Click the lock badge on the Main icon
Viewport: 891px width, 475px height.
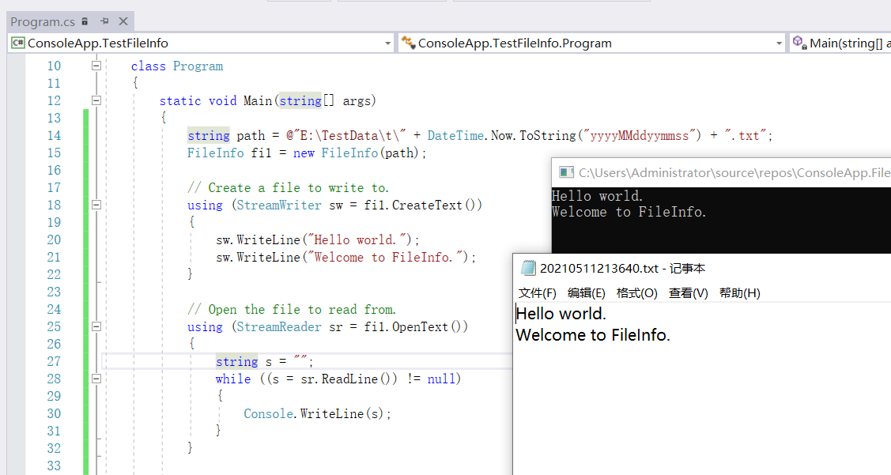pos(804,47)
